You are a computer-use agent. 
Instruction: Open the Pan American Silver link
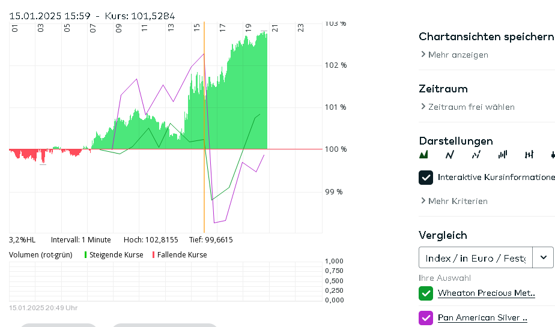pyautogui.click(x=482, y=318)
